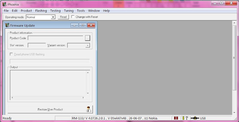Open the Tuning menu

(x=69, y=11)
